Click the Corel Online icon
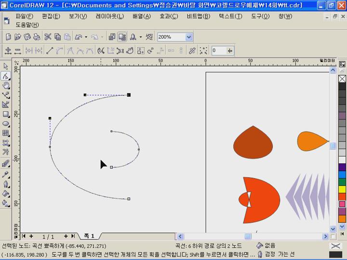 click(x=149, y=37)
